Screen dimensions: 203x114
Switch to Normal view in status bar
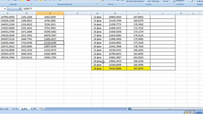(x=187, y=112)
